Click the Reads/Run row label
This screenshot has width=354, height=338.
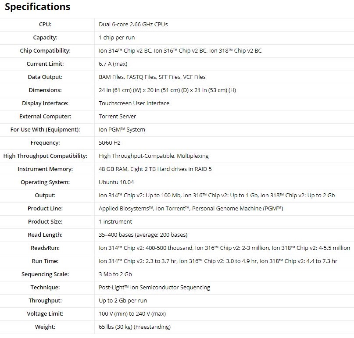click(45, 248)
